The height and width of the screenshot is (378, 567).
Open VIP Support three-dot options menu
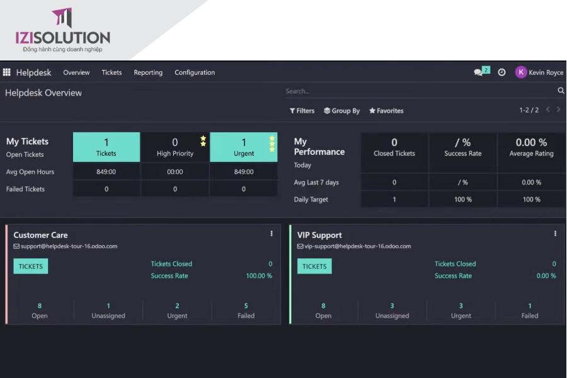555,234
